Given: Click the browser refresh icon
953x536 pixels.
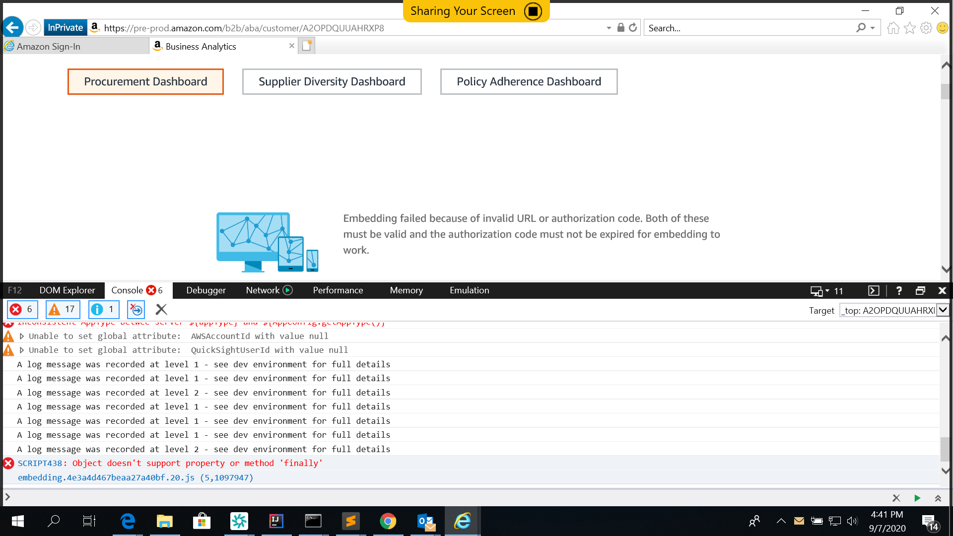Looking at the screenshot, I should coord(633,28).
